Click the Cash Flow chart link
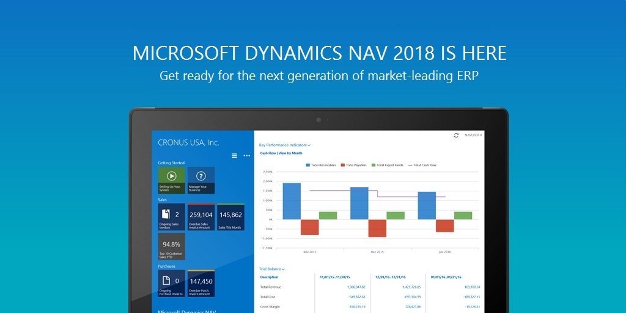The image size is (626, 313). click(268, 153)
